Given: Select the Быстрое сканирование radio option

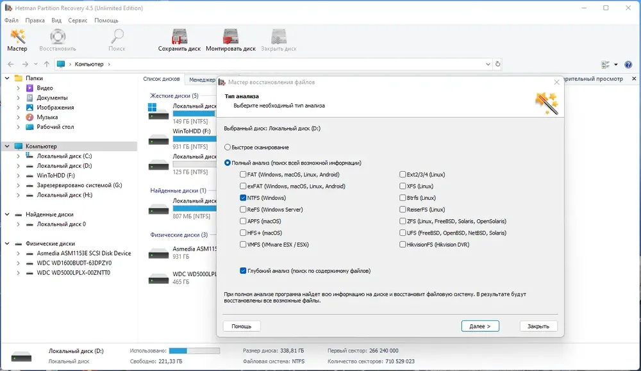Looking at the screenshot, I should tap(228, 147).
